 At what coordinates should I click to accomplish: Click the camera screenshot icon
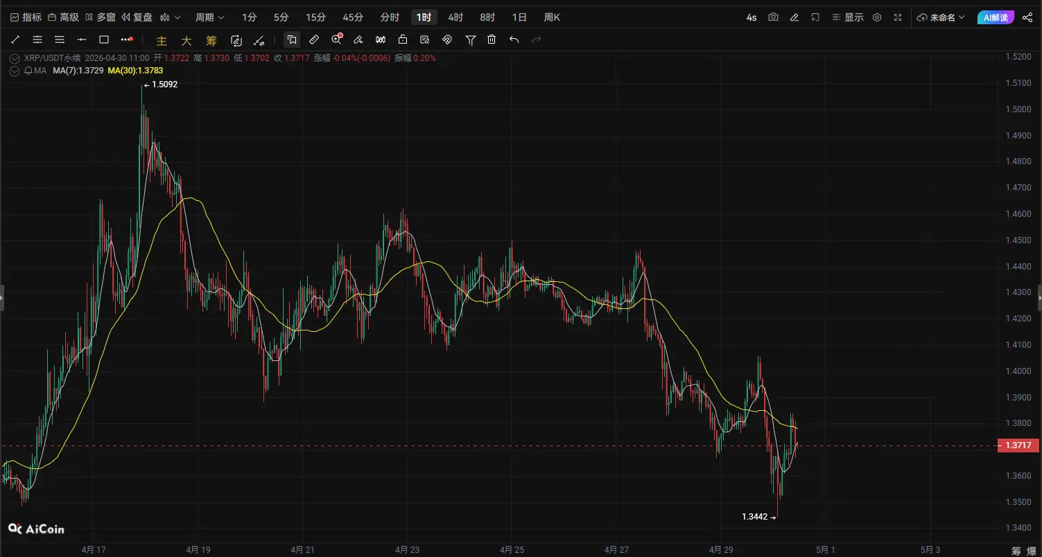(773, 17)
